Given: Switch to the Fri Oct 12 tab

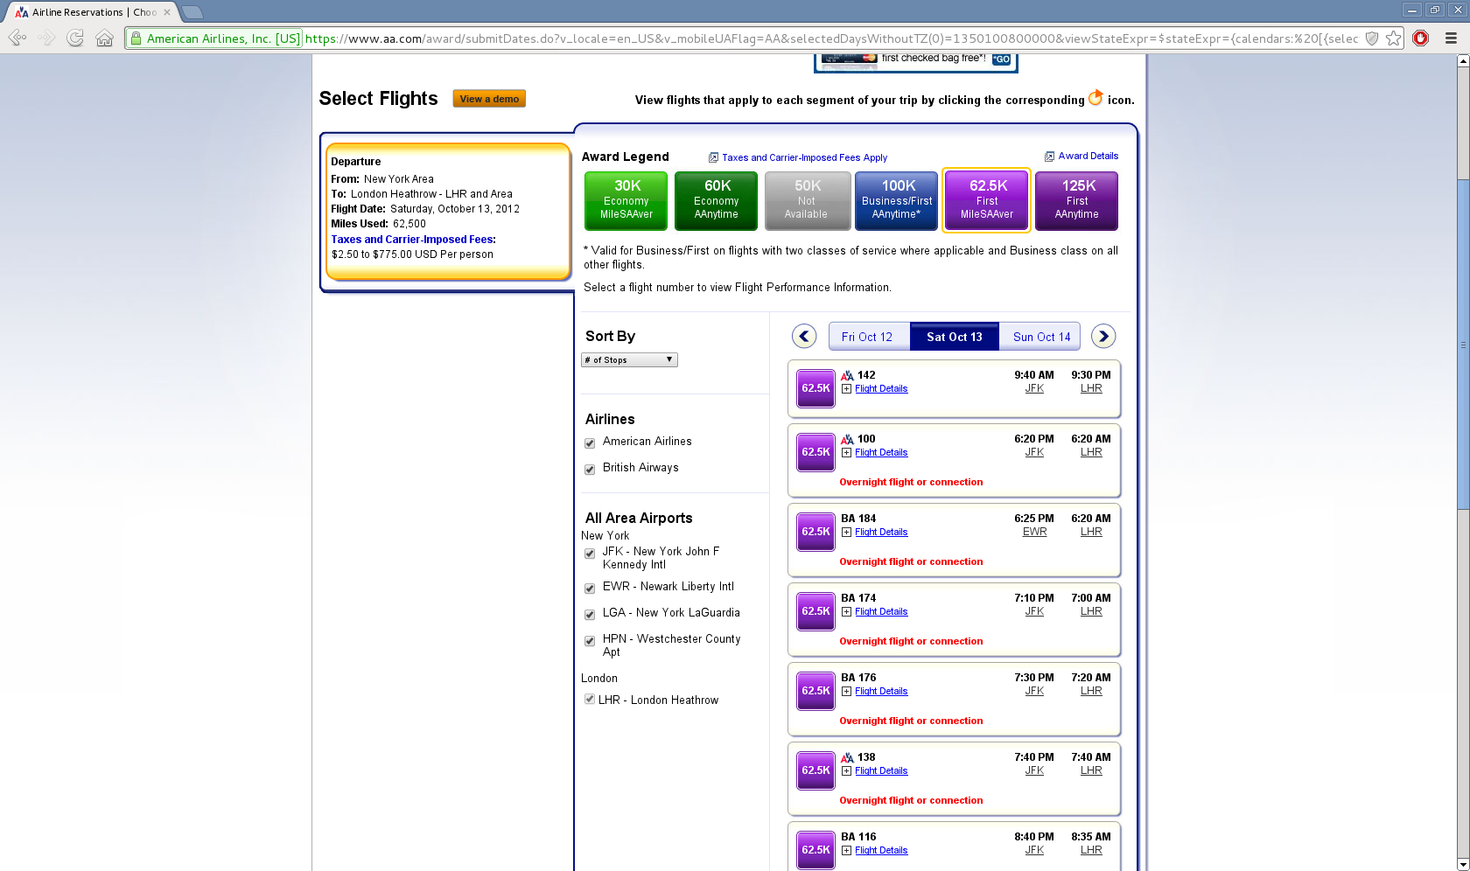Looking at the screenshot, I should point(867,337).
